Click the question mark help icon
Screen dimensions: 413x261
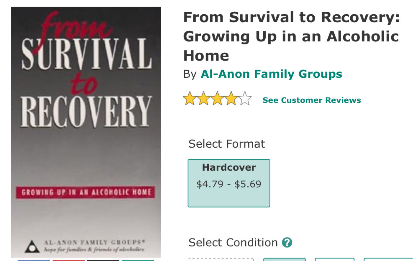click(287, 243)
